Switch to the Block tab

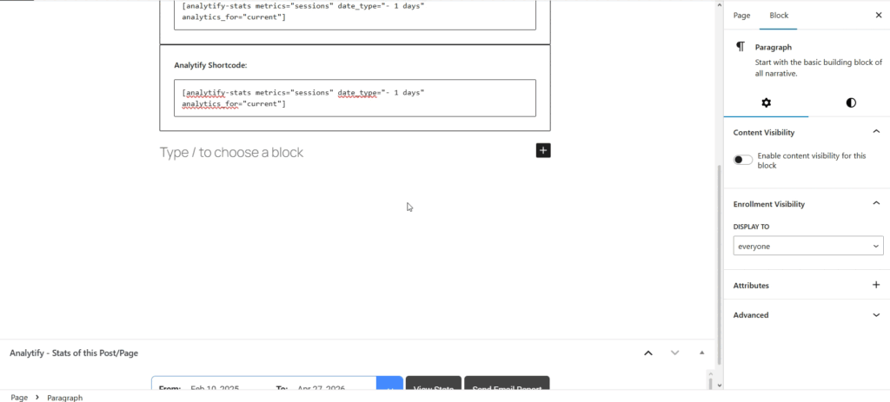point(778,16)
